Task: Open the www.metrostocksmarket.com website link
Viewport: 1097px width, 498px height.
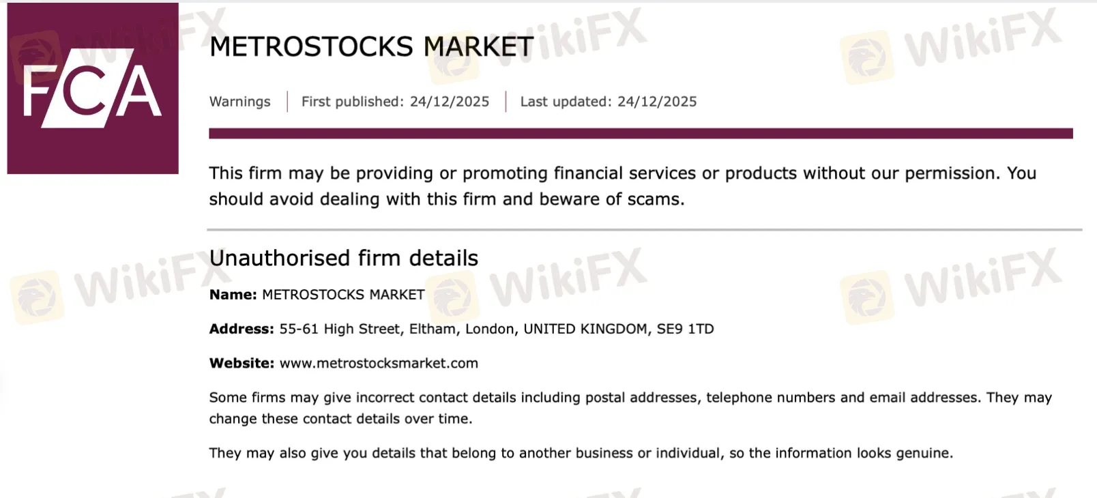Action: point(379,364)
